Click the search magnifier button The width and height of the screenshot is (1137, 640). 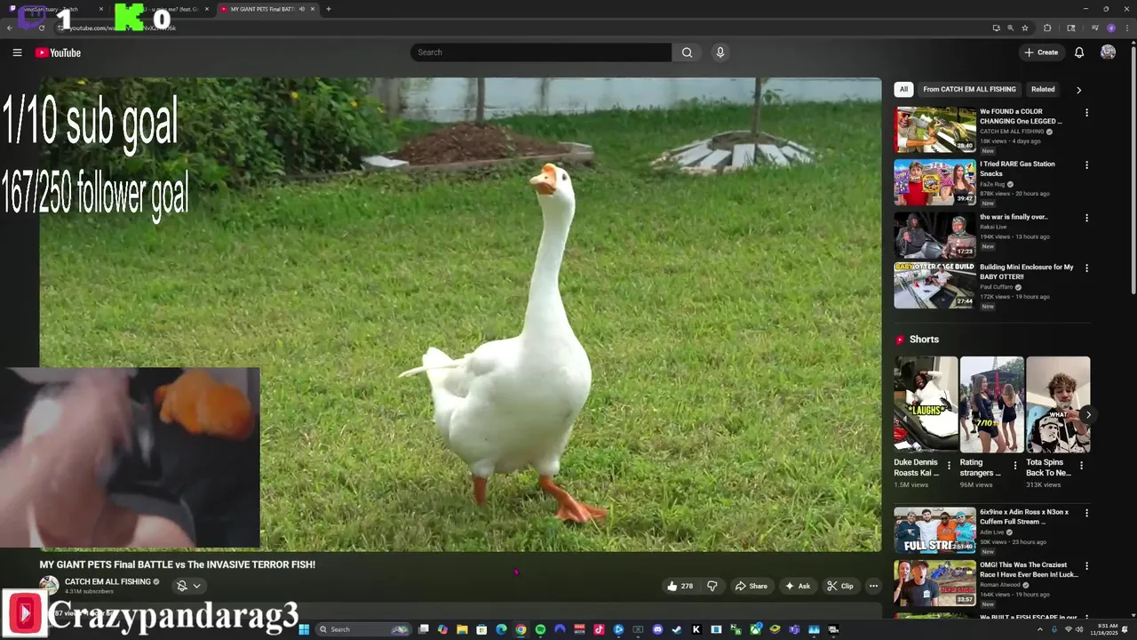pos(687,52)
